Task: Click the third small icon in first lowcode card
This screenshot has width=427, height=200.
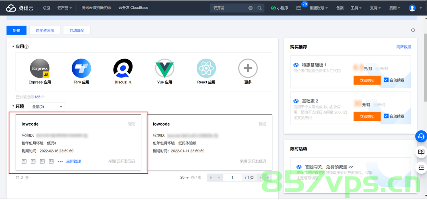Action: click(42, 161)
